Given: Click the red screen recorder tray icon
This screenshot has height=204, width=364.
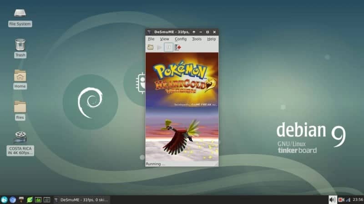Looking at the screenshot, I should point(341,199).
